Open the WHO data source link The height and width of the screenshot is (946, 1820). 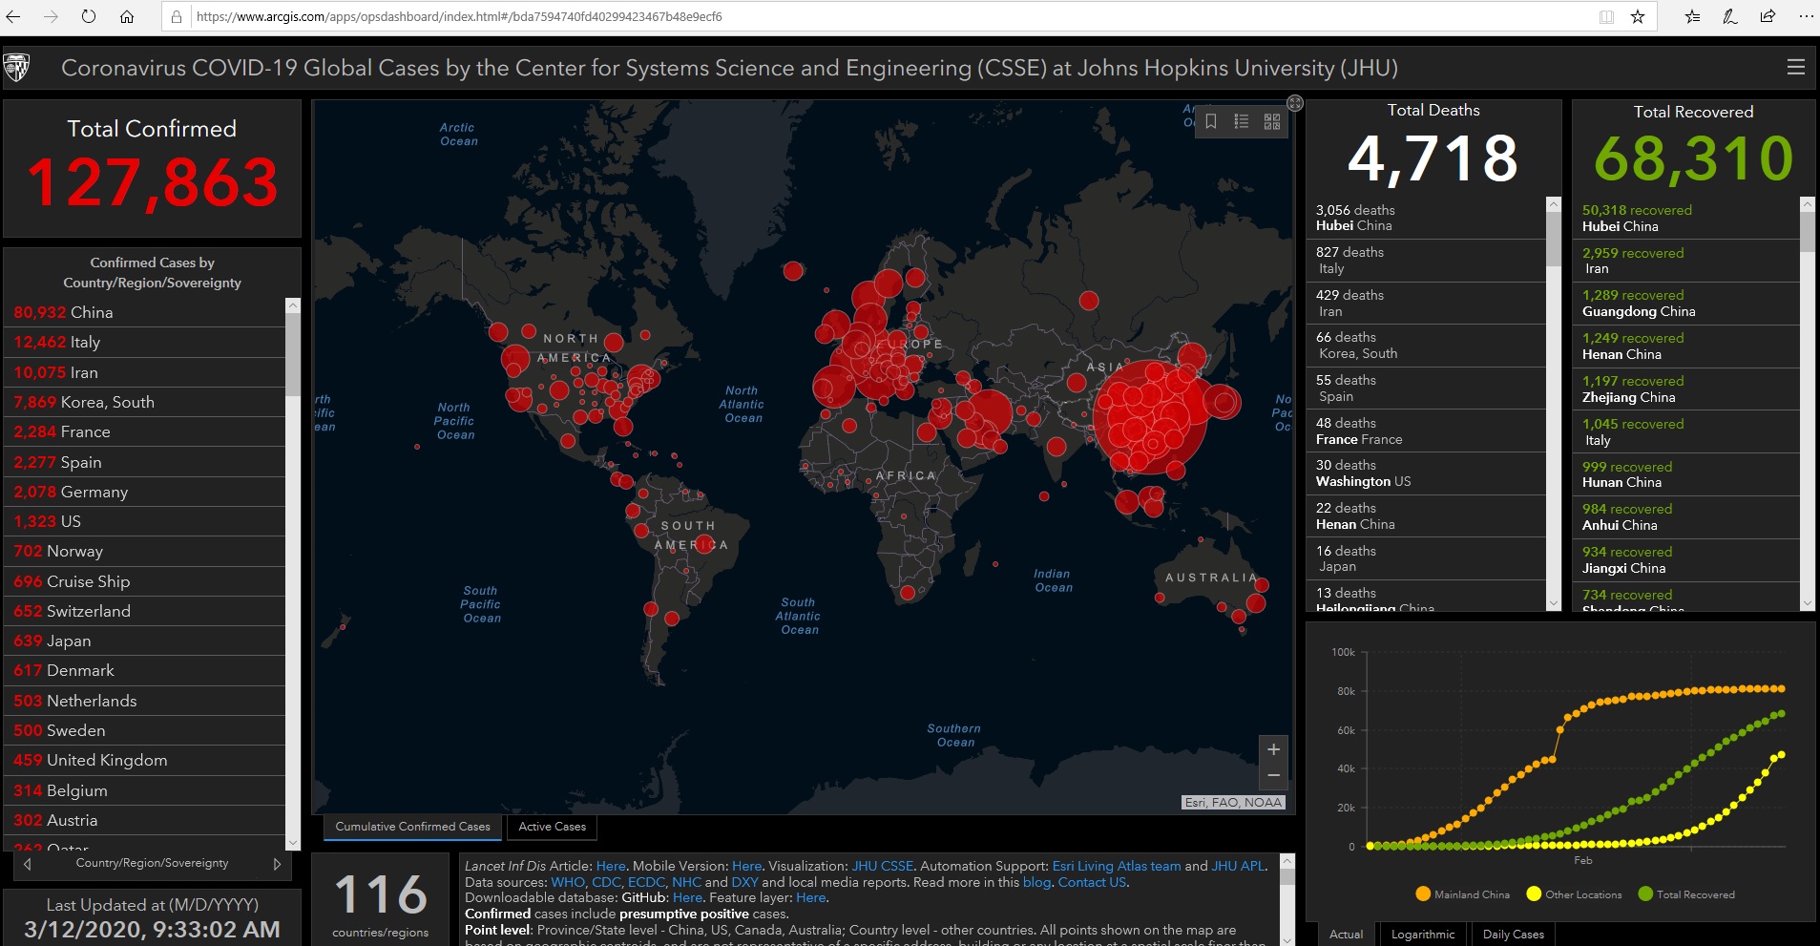[x=568, y=882]
